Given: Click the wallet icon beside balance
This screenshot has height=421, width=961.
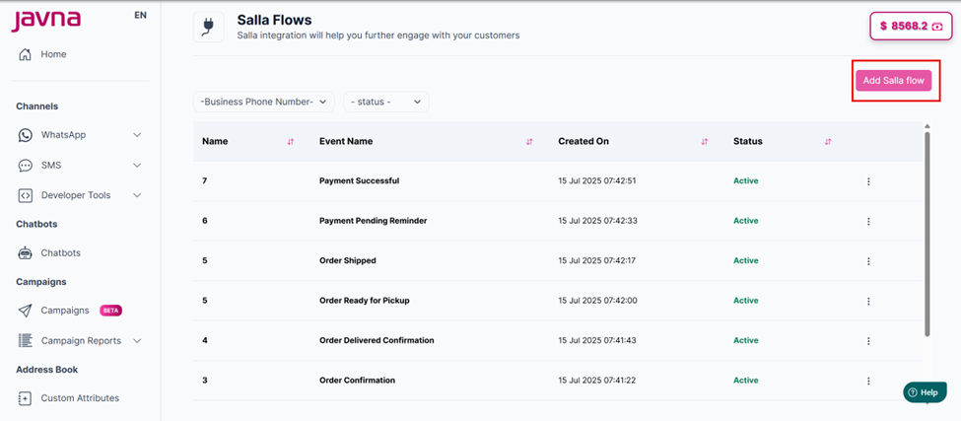Looking at the screenshot, I should pos(937,27).
